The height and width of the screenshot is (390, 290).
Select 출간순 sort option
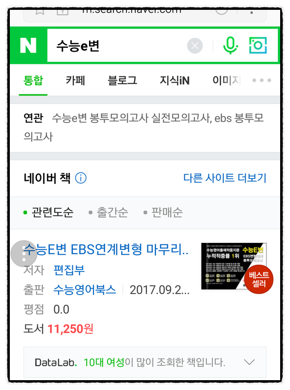pos(108,212)
